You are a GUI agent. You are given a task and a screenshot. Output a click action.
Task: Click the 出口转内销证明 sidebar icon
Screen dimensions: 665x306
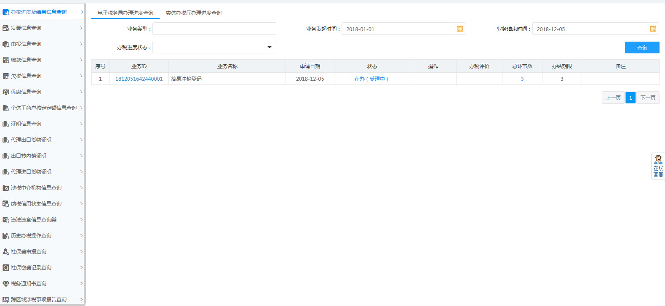[6, 156]
